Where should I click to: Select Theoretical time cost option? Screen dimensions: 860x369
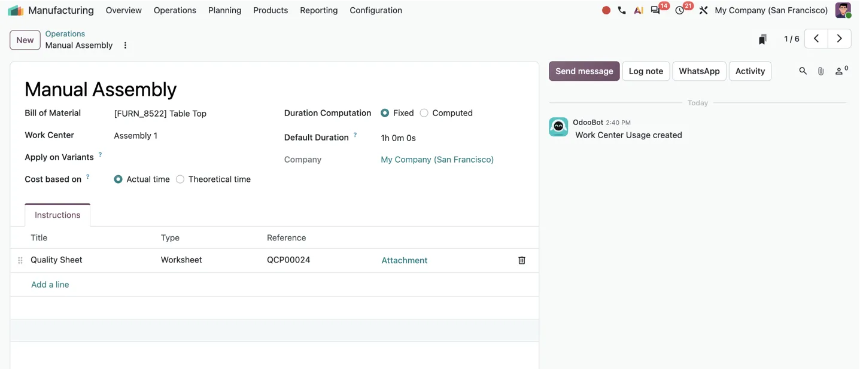click(180, 179)
